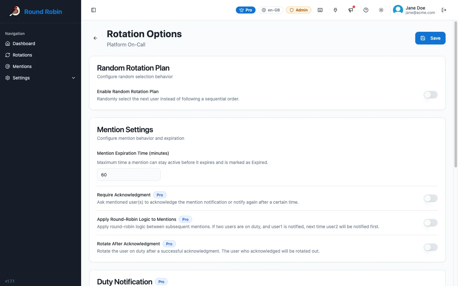Viewport: 458px width, 286px height.
Task: Click the Pro badge beside Rotate After Acknowledgment
Action: tap(169, 244)
